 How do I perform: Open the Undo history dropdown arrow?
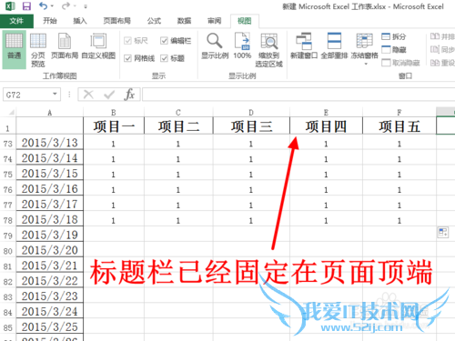[x=52, y=6]
